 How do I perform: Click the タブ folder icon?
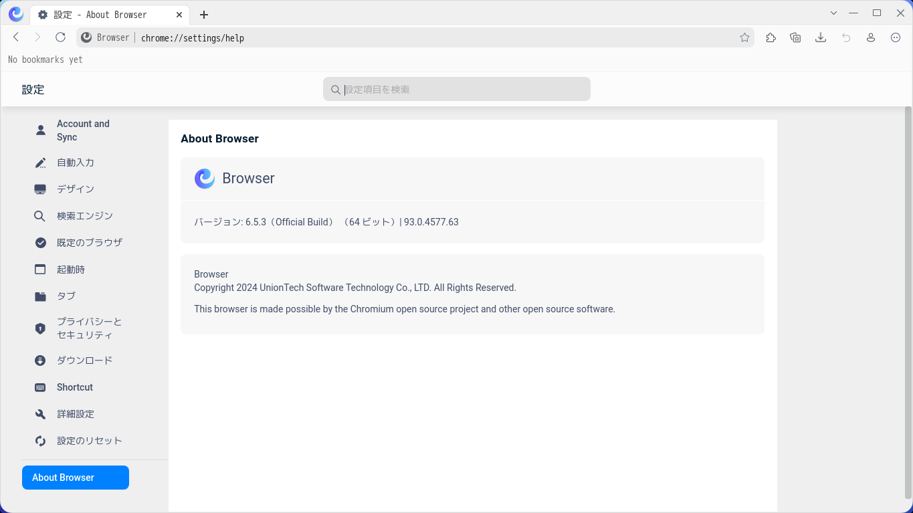click(41, 296)
